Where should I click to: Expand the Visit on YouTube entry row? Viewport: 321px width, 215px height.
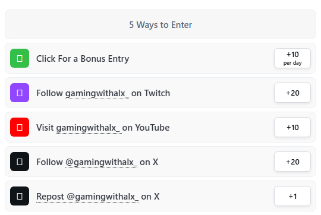[160, 127]
